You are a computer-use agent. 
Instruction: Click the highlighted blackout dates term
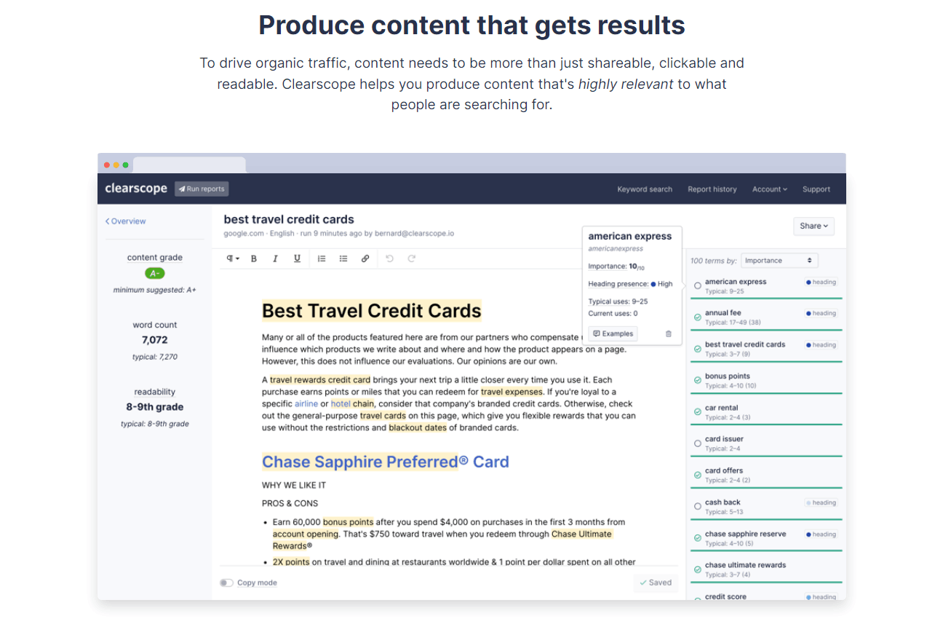pos(418,427)
